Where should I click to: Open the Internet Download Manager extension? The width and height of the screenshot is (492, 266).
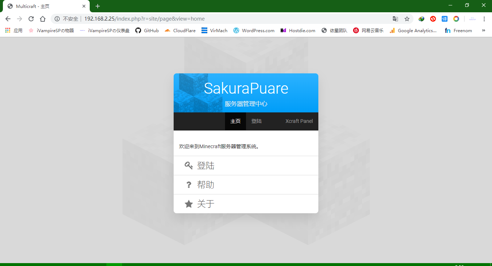click(421, 19)
